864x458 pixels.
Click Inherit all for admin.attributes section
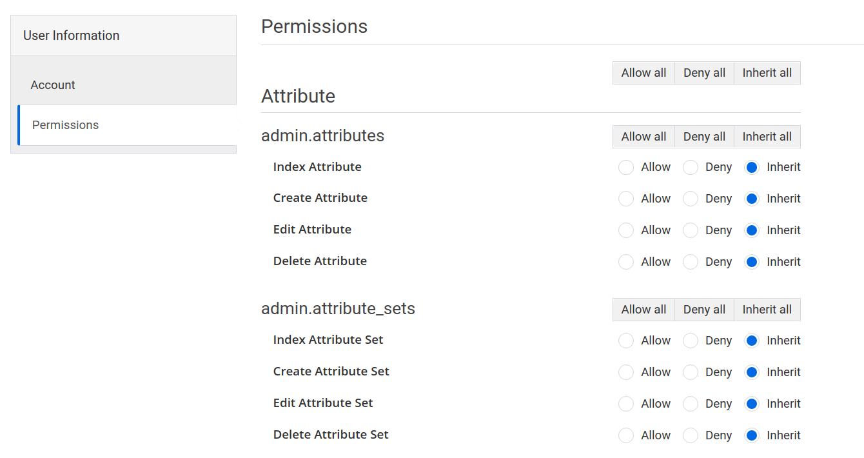(x=767, y=136)
